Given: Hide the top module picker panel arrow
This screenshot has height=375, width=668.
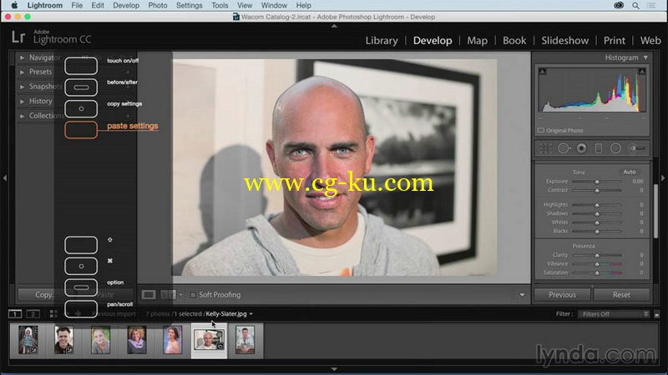Looking at the screenshot, I should [335, 26].
